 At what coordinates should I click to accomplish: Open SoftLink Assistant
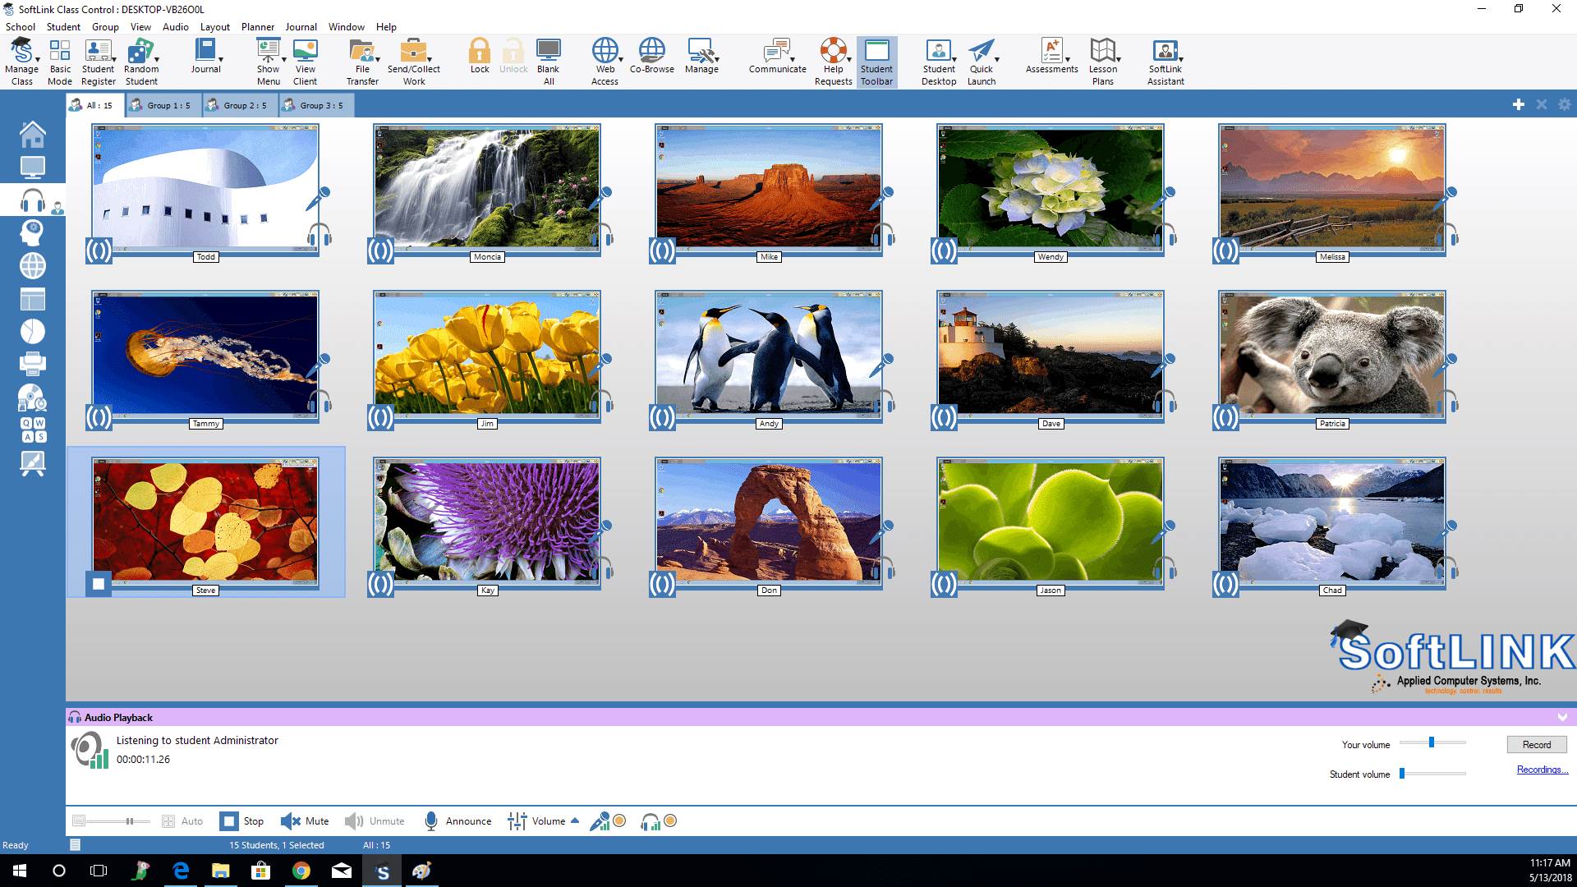[x=1166, y=62]
